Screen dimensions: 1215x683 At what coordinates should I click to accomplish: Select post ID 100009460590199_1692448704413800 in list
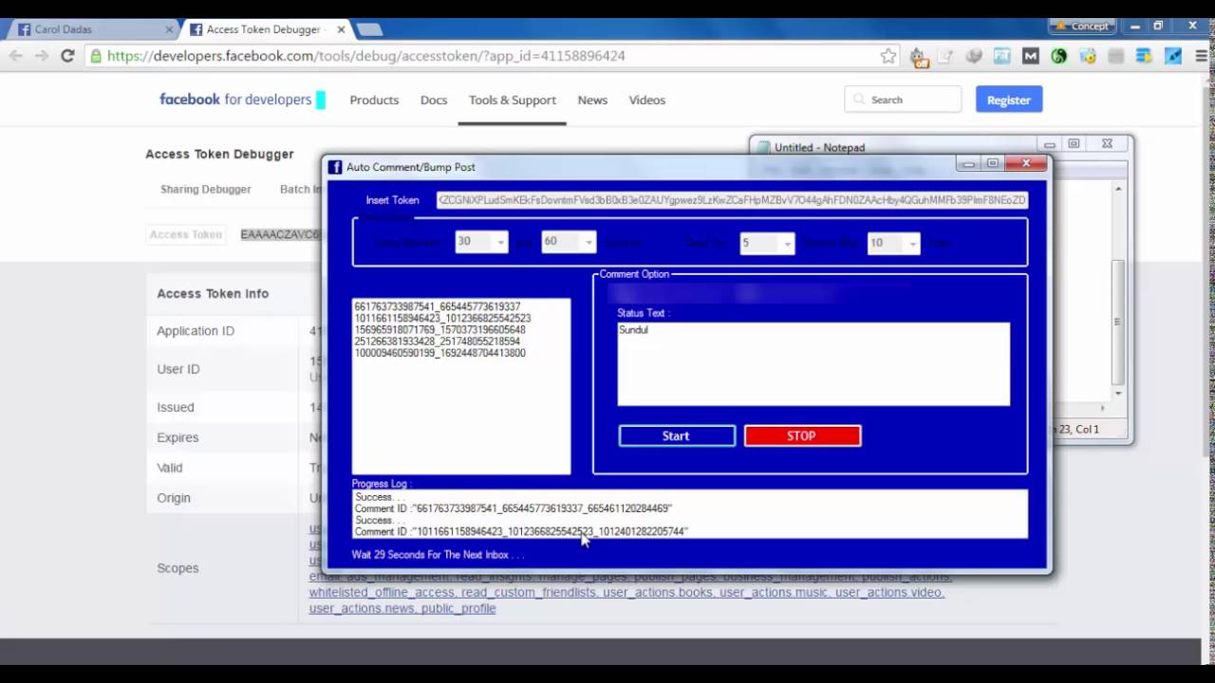(439, 353)
